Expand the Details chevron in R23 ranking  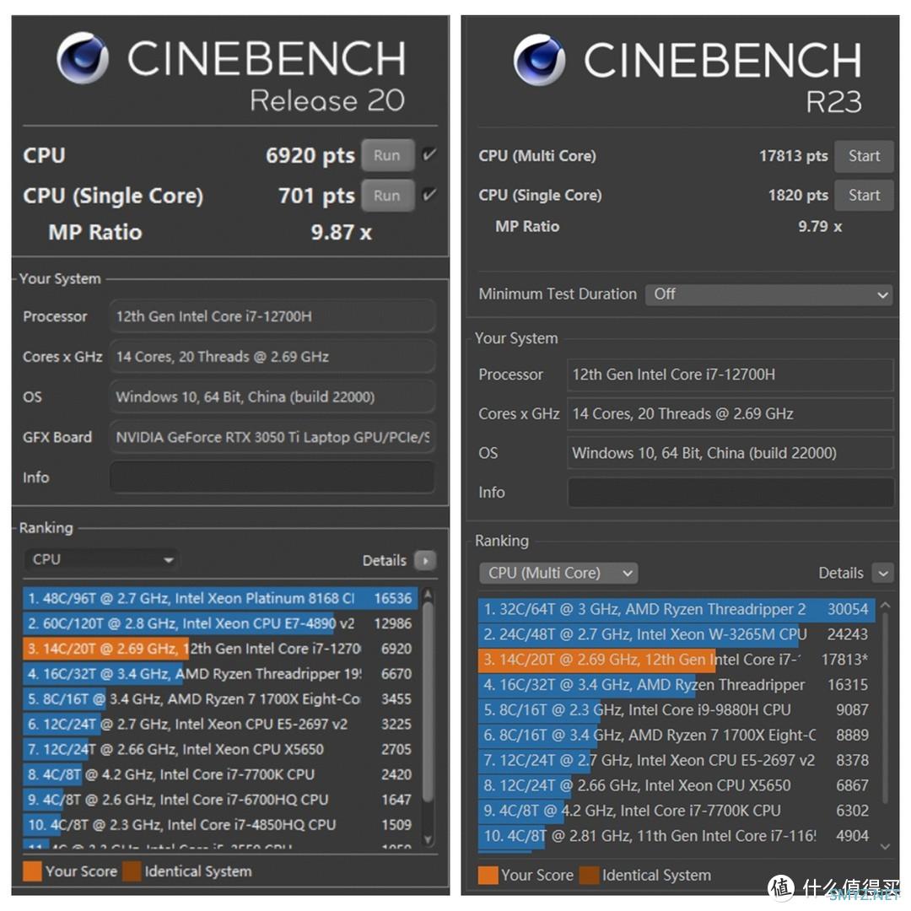point(883,574)
